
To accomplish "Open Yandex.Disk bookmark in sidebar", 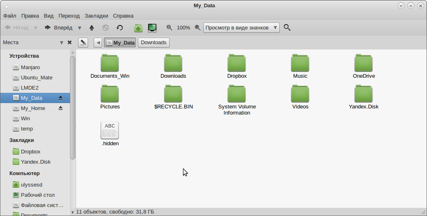I will (x=35, y=162).
